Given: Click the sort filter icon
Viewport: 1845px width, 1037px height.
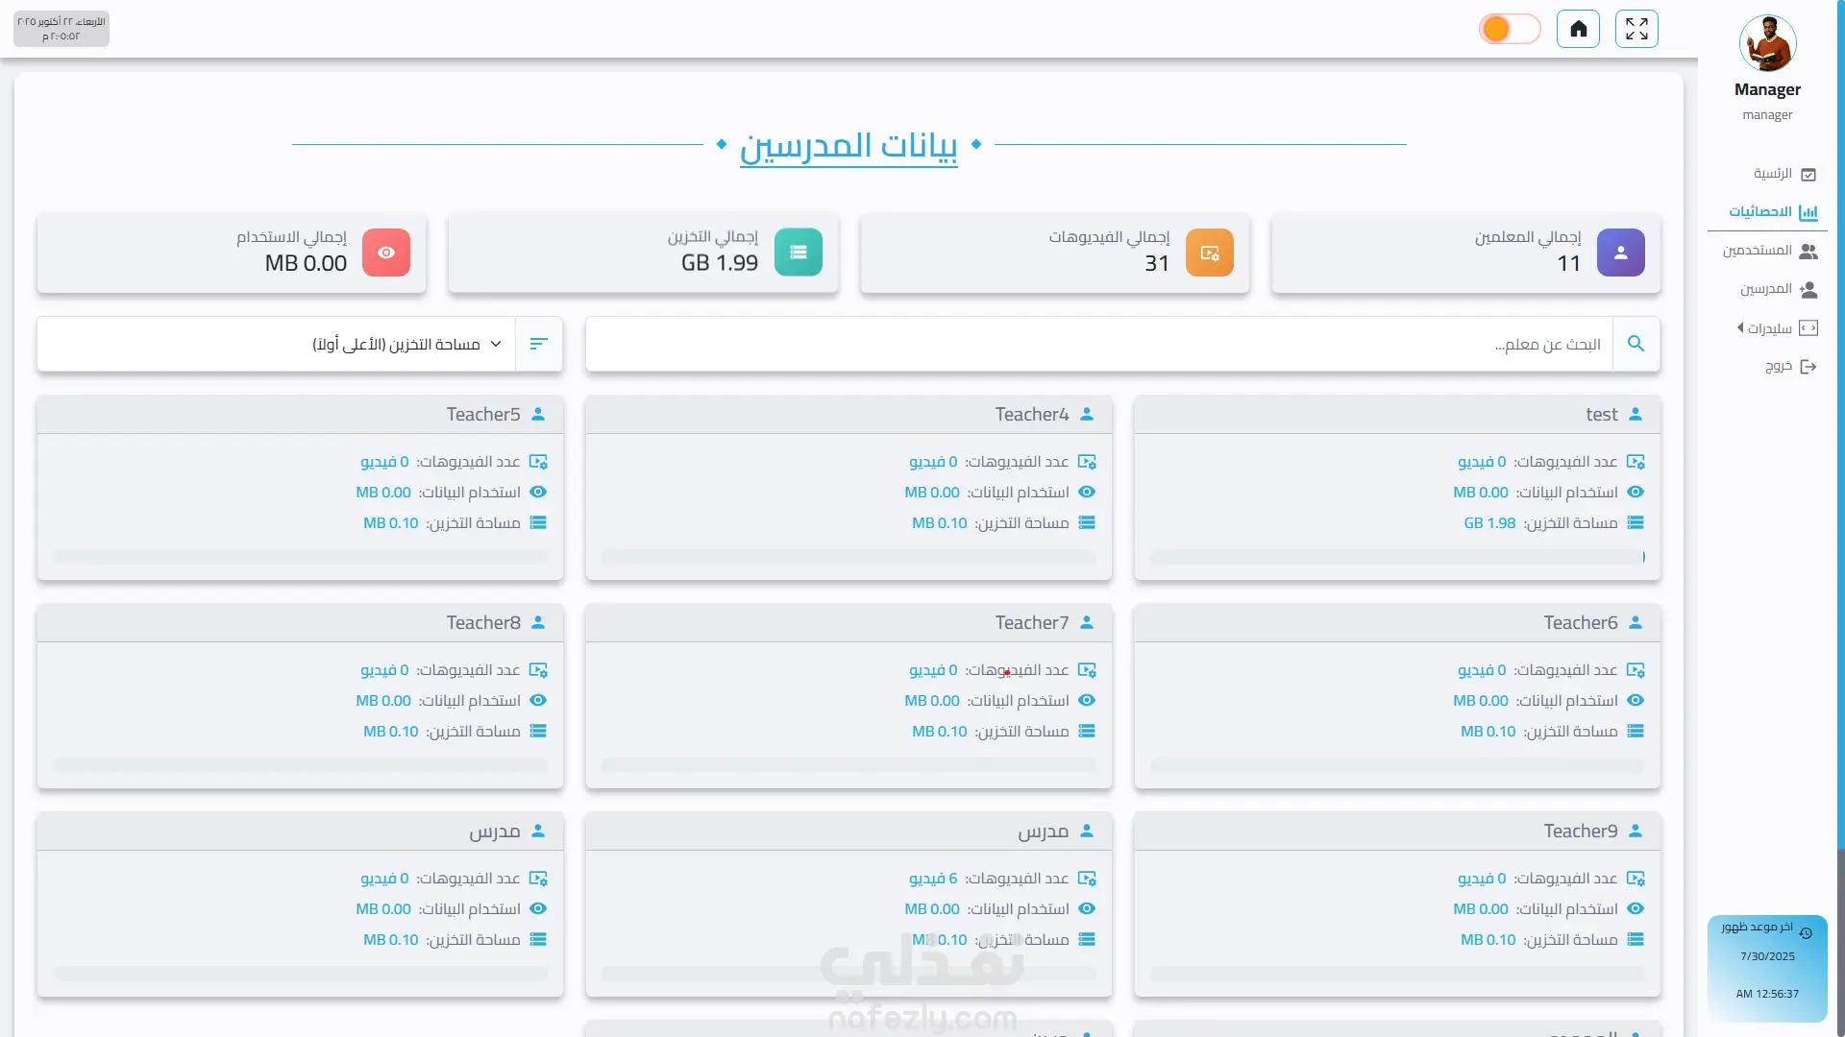Looking at the screenshot, I should (x=538, y=344).
